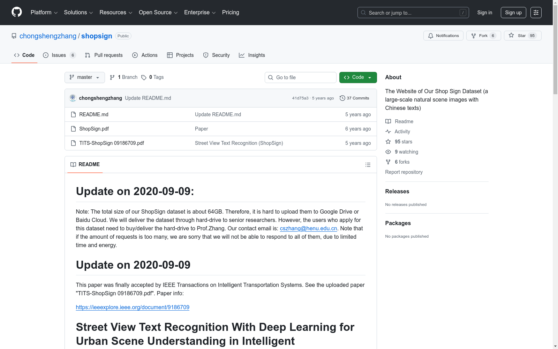Go to the Actions tab
Image resolution: width=558 pixels, height=349 pixels.
[145, 55]
